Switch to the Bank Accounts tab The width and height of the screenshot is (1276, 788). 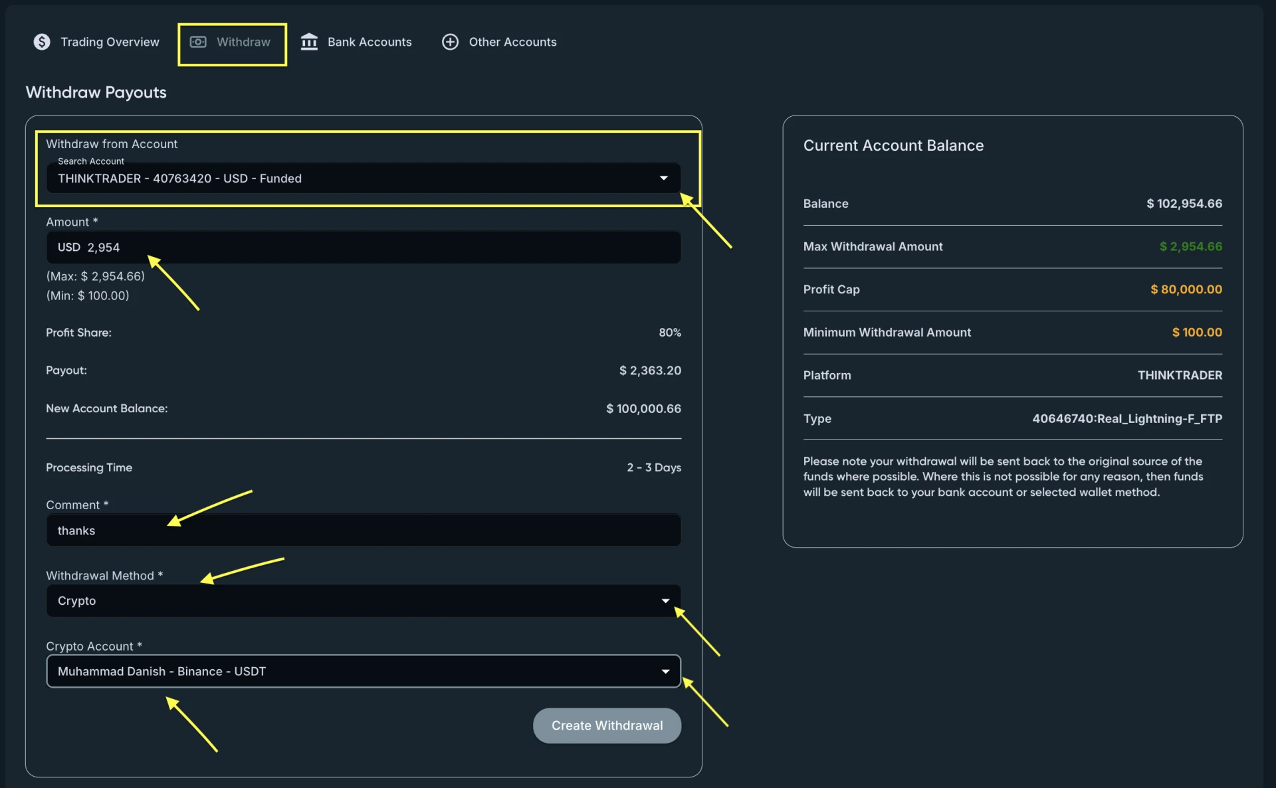click(369, 42)
